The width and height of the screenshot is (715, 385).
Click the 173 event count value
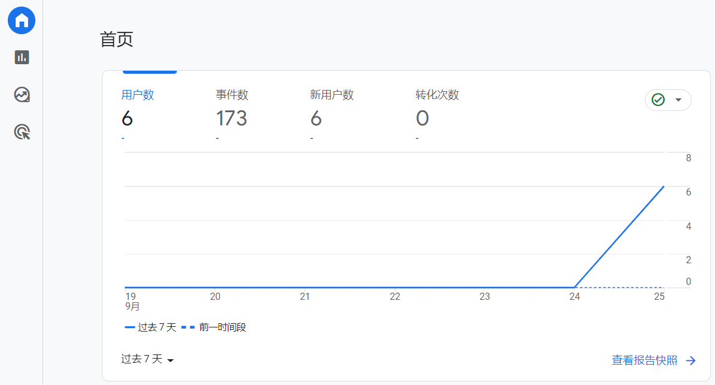[231, 119]
